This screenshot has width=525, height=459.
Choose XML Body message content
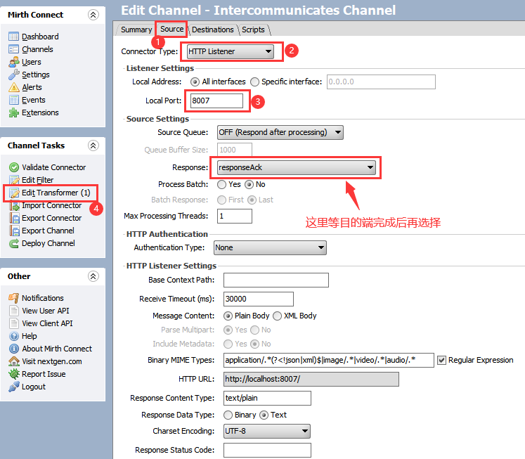tap(277, 316)
